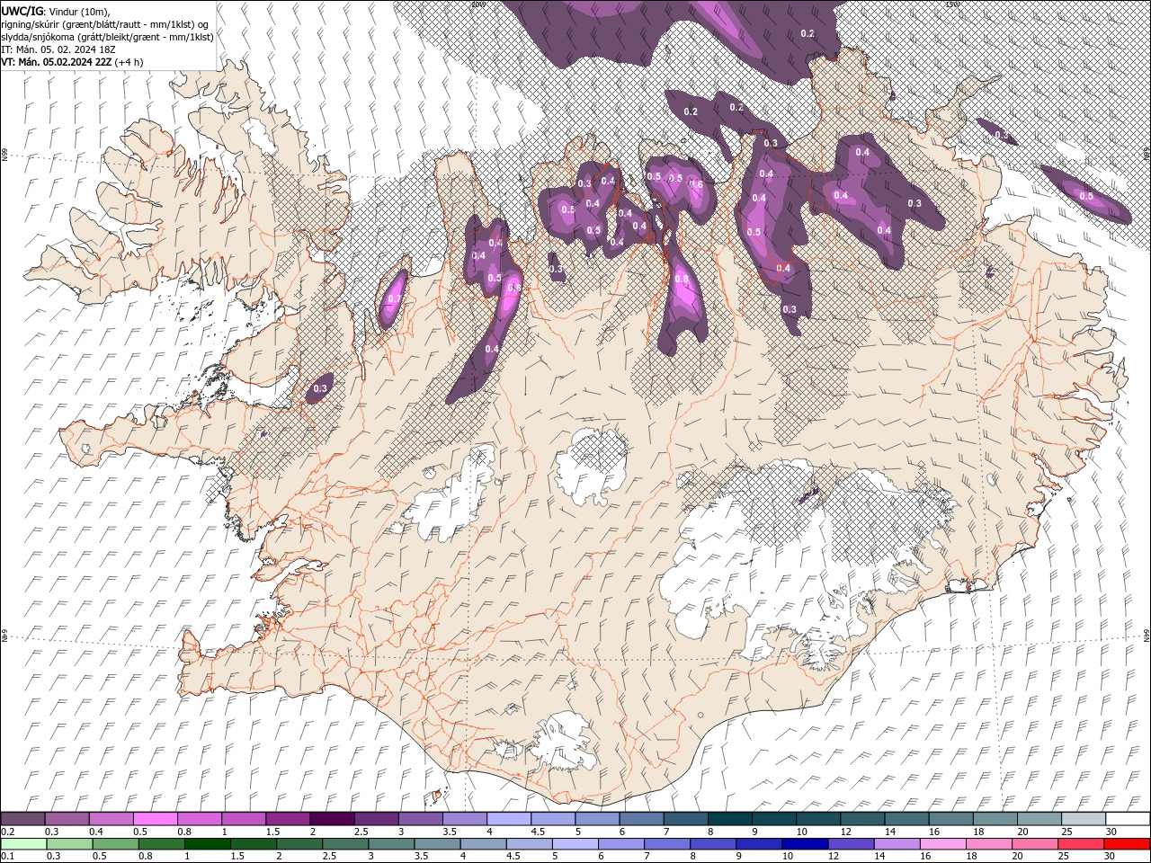Image resolution: width=1151 pixels, height=863 pixels.
Task: Click the darkest purple 2–2.5 legend swatch
Action: (x=331, y=819)
